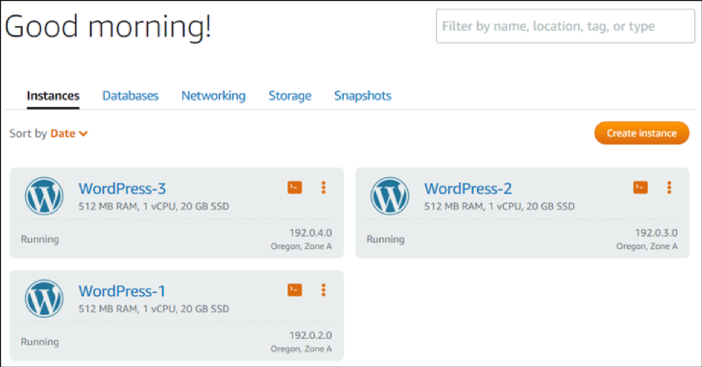Open the WordPress-3 instance name link
This screenshot has width=702, height=367.
(x=123, y=189)
